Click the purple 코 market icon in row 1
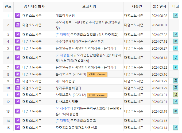Viewport: 182px width, 133px height. click(x=18, y=15)
